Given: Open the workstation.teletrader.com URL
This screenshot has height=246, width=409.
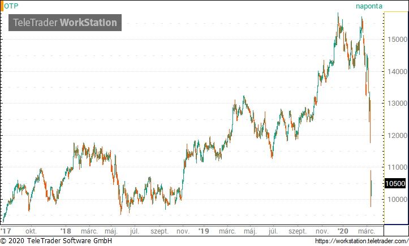Looking at the screenshot, I should pyautogui.click(x=361, y=241).
